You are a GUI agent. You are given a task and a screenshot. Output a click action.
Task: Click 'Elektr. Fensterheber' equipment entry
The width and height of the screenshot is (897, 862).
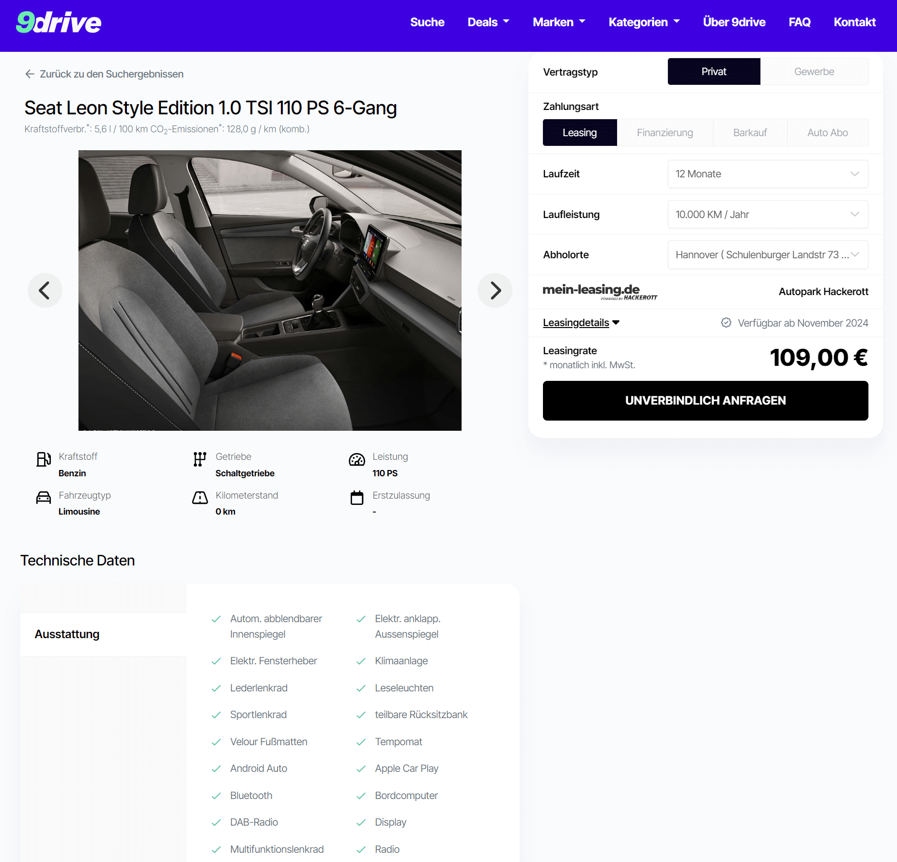pyautogui.click(x=274, y=661)
